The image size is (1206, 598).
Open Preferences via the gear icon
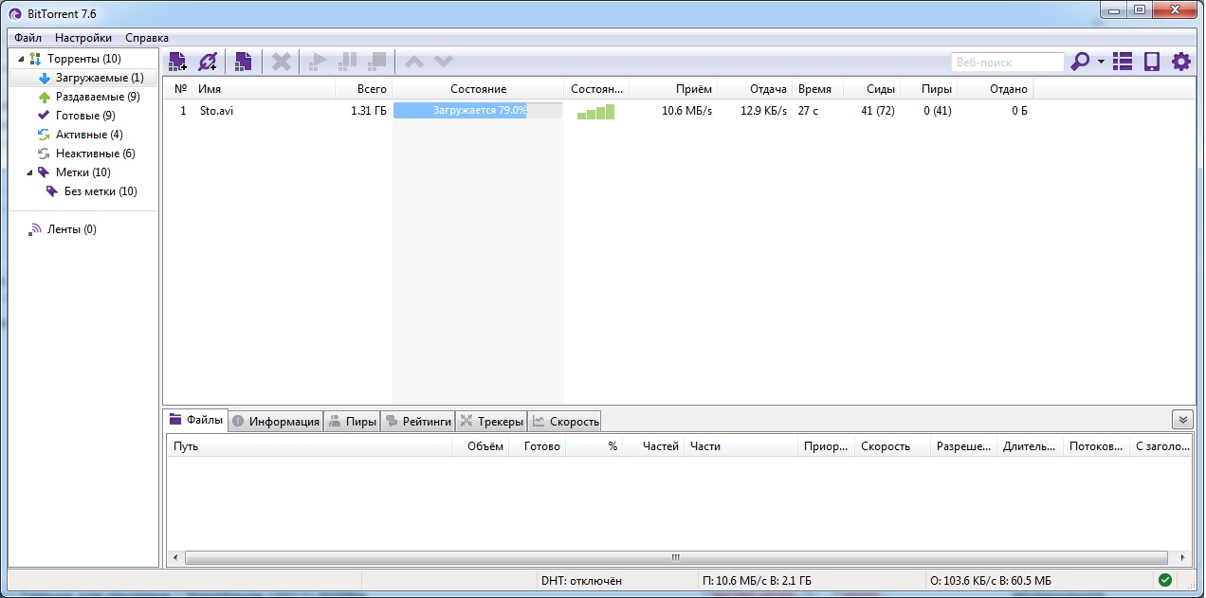click(1180, 62)
